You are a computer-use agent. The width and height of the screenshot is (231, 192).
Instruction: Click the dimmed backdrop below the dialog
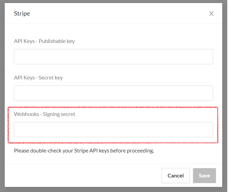tap(113, 190)
